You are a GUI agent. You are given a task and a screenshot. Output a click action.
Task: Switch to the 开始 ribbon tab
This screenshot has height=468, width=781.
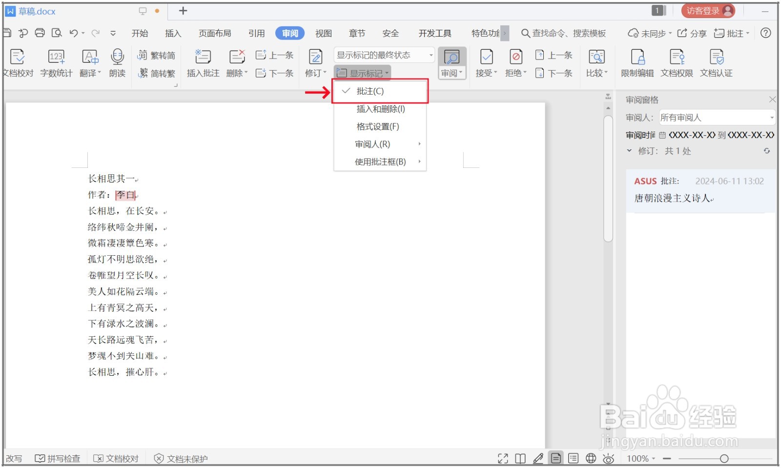tap(140, 33)
